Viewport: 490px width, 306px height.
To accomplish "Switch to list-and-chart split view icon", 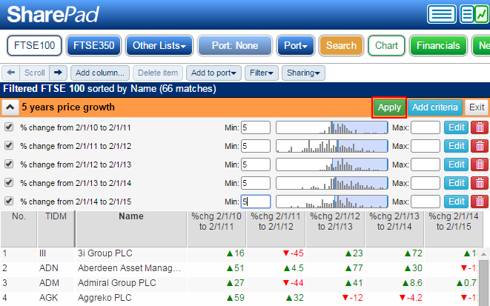I will click(x=474, y=14).
